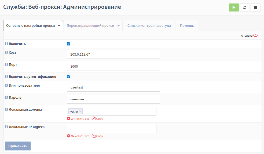Disable the Включить аутентификацию checkbox
Image resolution: width=264 pixels, height=154 pixels.
pyautogui.click(x=68, y=77)
